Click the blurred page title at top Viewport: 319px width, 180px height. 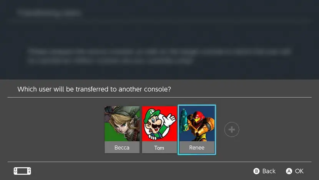click(50, 13)
